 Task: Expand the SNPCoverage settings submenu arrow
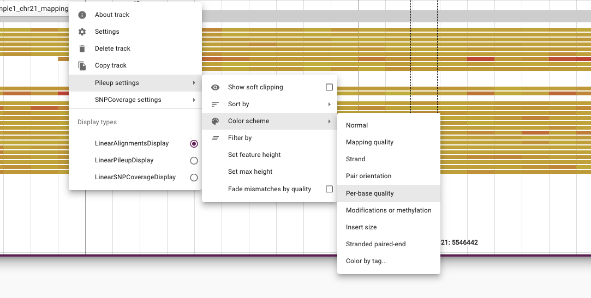point(194,100)
